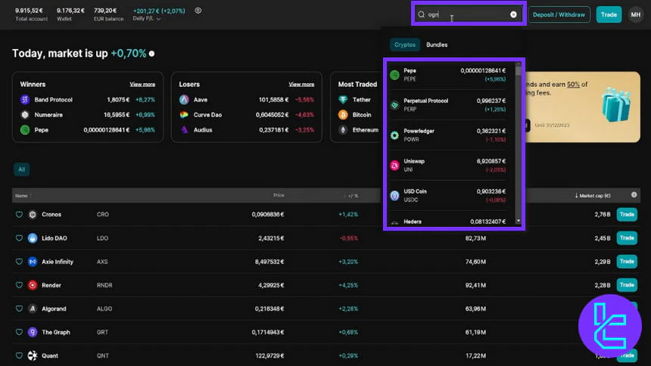The width and height of the screenshot is (651, 366).
Task: Favorite Algorand with heart toggle
Action: (x=19, y=309)
